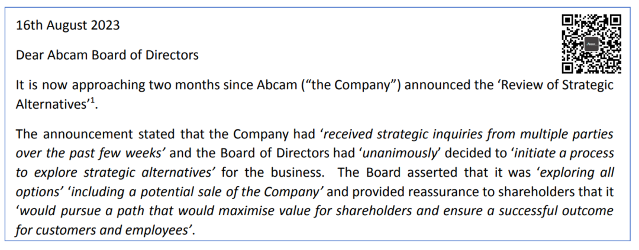Click the italic text over the past few weeks

pos(90,154)
